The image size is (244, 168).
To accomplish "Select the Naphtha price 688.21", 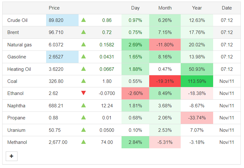I will (56, 106).
